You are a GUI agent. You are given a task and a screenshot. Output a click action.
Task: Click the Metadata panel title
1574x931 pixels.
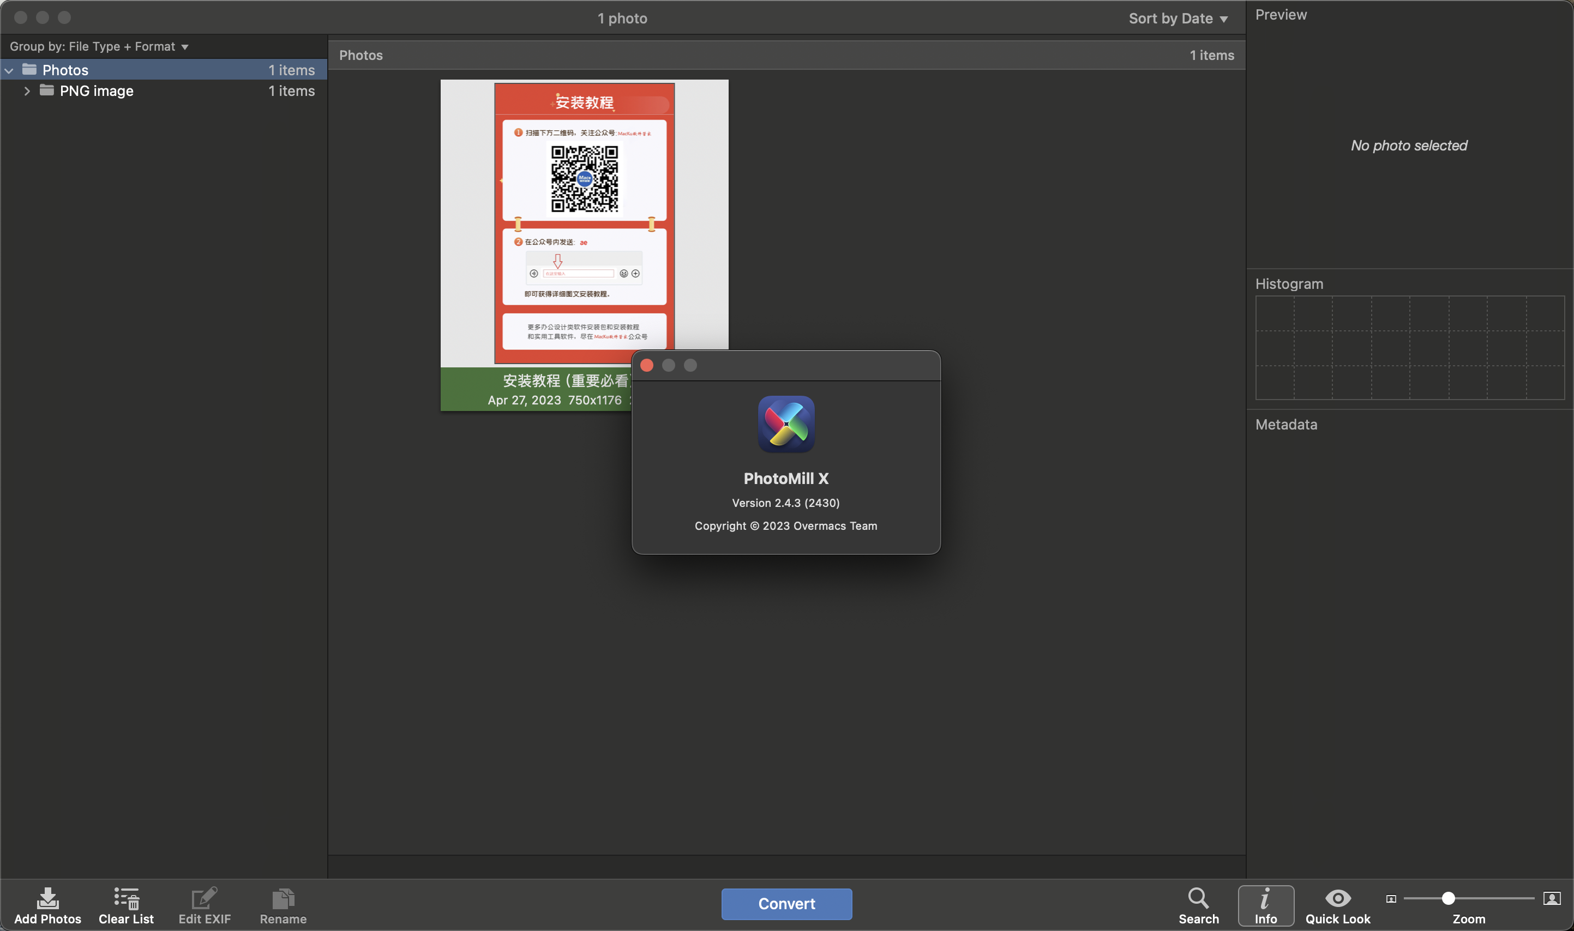(x=1286, y=424)
